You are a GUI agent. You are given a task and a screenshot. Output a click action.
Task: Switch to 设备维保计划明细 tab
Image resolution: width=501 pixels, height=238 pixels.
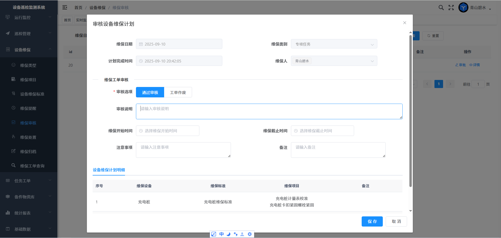pyautogui.click(x=109, y=170)
